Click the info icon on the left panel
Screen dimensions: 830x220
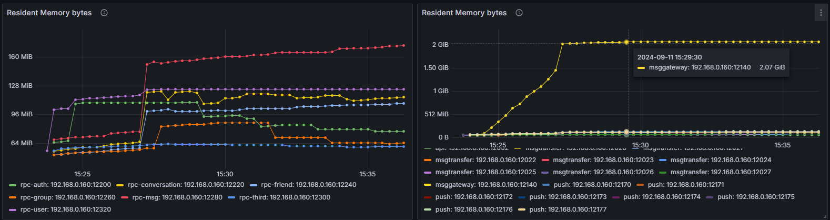[104, 13]
